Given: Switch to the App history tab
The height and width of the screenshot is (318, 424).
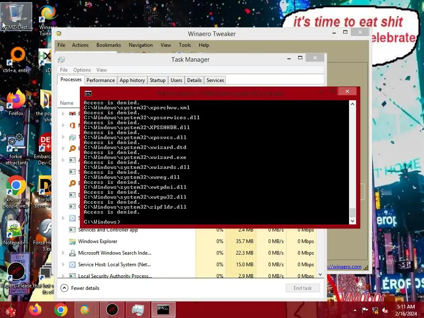Looking at the screenshot, I should point(132,80).
